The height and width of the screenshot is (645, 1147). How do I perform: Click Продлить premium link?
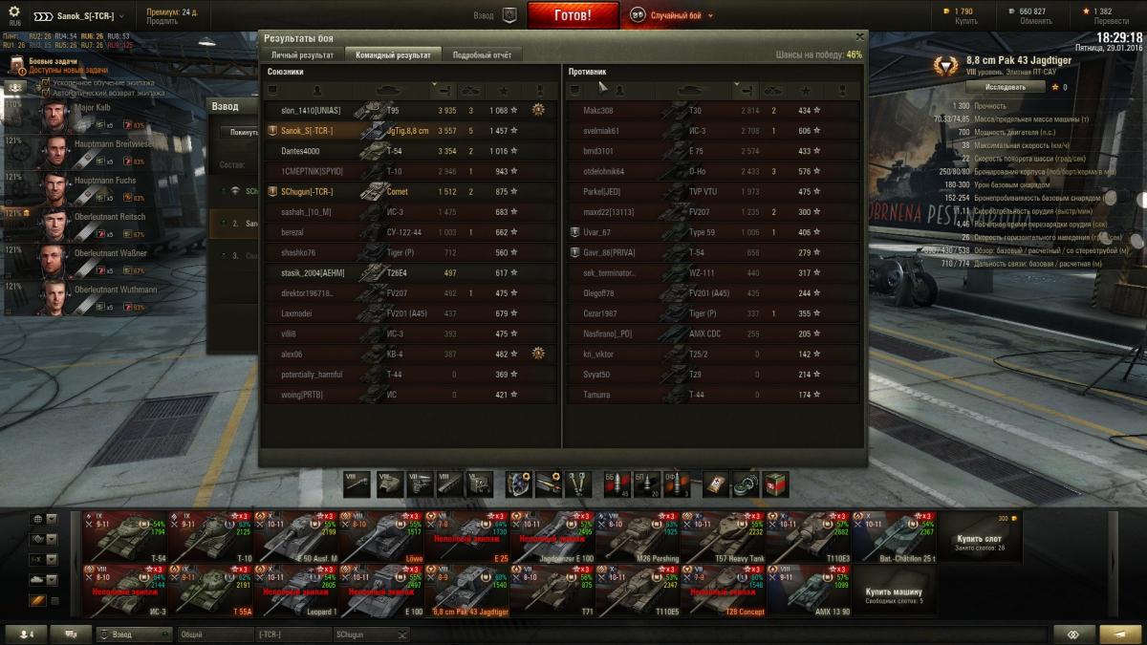tap(162, 21)
